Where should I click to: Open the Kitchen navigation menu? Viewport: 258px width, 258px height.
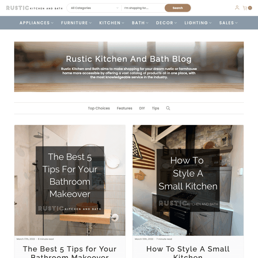click(112, 23)
